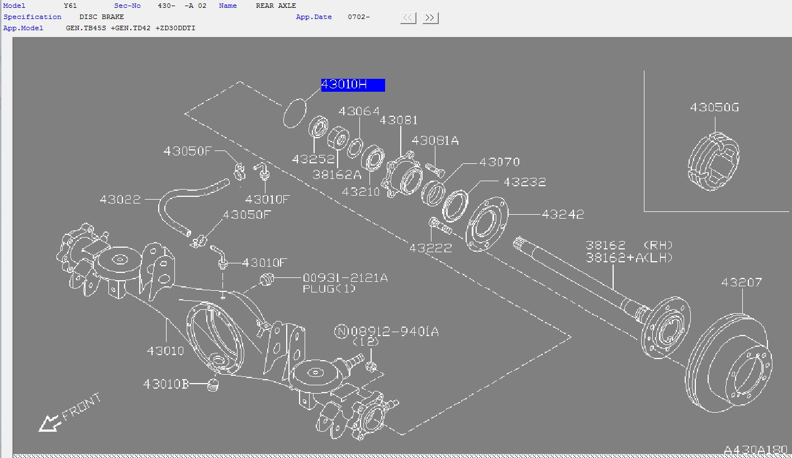Select drain plug label 43010B

pos(167,384)
